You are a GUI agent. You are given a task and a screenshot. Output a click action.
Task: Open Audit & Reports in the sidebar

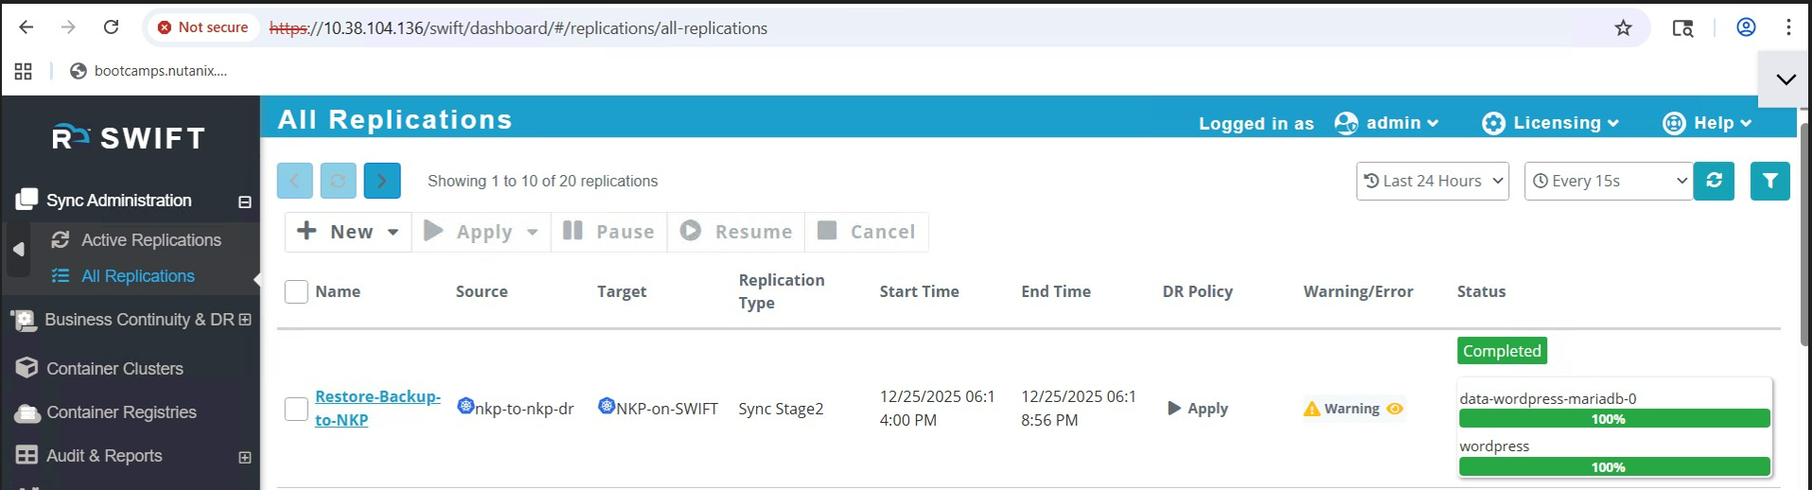[104, 456]
